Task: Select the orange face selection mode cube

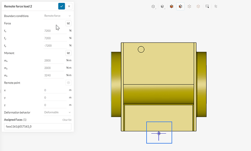Action: click(171, 6)
